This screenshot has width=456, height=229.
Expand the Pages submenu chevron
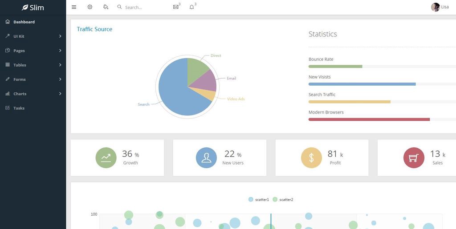point(60,51)
